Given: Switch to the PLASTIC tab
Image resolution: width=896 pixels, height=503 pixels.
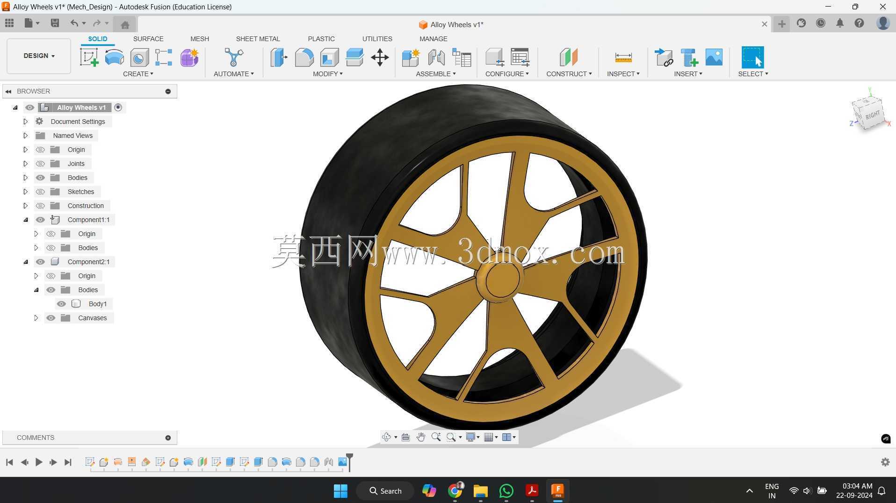Looking at the screenshot, I should pyautogui.click(x=321, y=39).
